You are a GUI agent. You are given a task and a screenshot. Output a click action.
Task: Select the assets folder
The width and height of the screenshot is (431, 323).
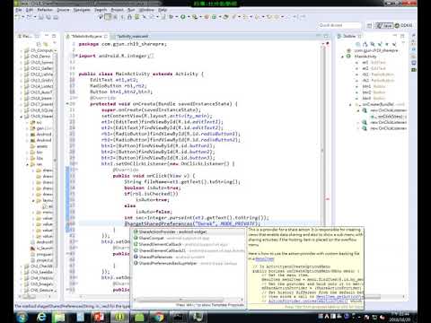tap(39, 146)
